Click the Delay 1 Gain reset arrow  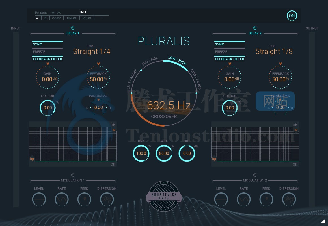pyautogui.click(x=48, y=64)
